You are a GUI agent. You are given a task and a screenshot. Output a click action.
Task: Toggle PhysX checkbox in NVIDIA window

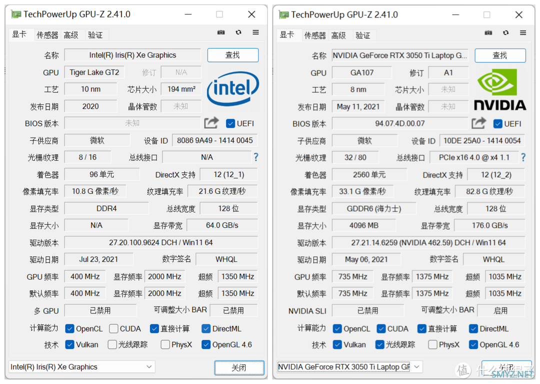point(433,345)
